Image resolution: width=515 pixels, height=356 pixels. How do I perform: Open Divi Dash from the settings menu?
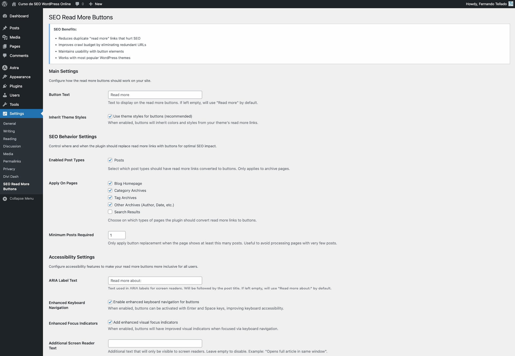pos(11,176)
